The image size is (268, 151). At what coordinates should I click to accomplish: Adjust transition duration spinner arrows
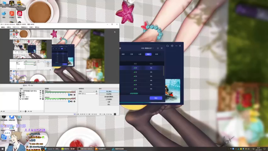[x=97, y=94]
